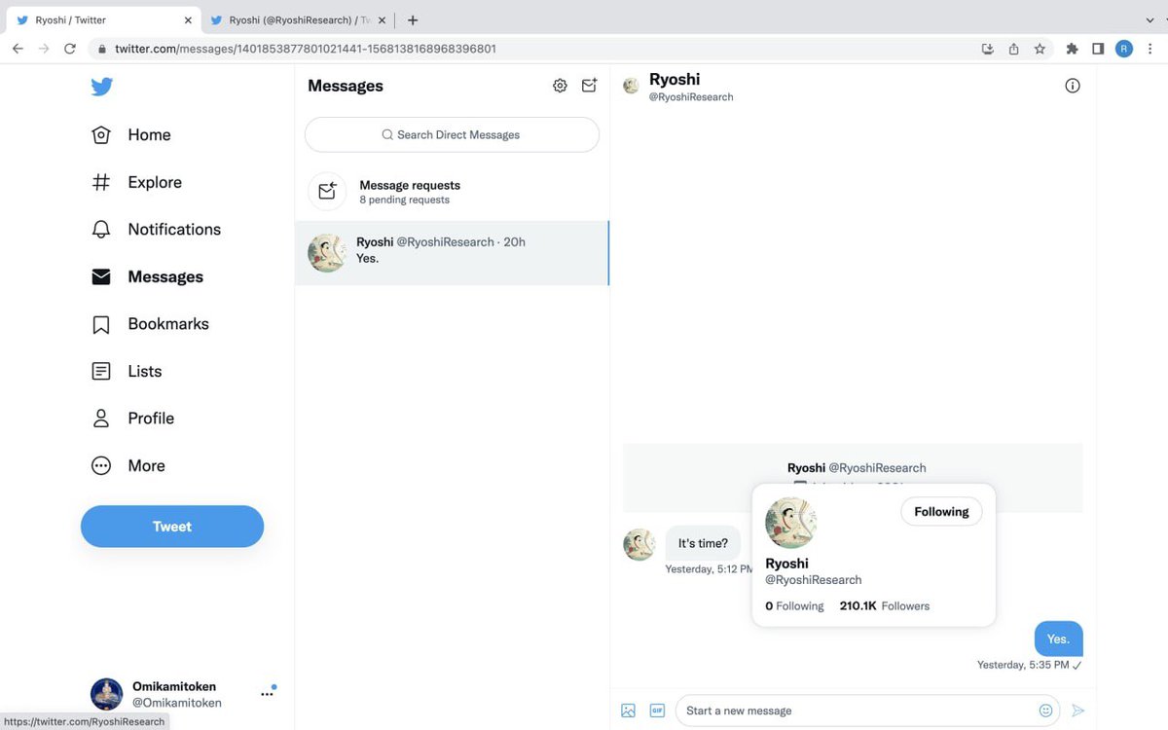Click the add photo icon
The width and height of the screenshot is (1168, 730).
coord(628,711)
